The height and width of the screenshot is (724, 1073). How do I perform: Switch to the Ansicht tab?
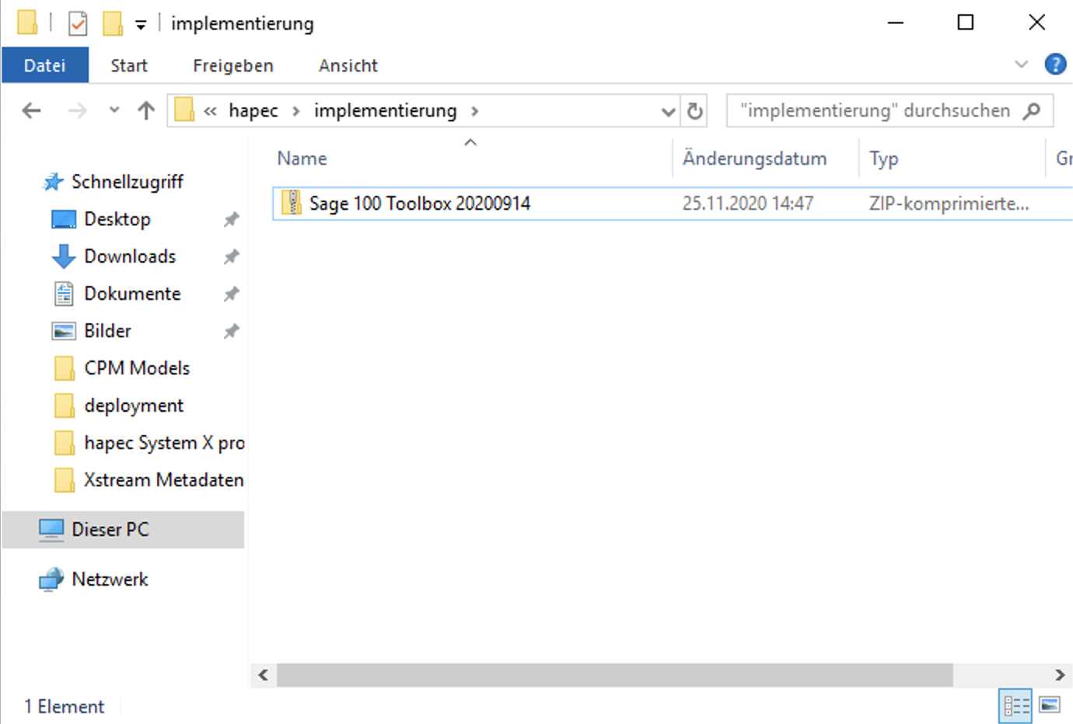[348, 66]
